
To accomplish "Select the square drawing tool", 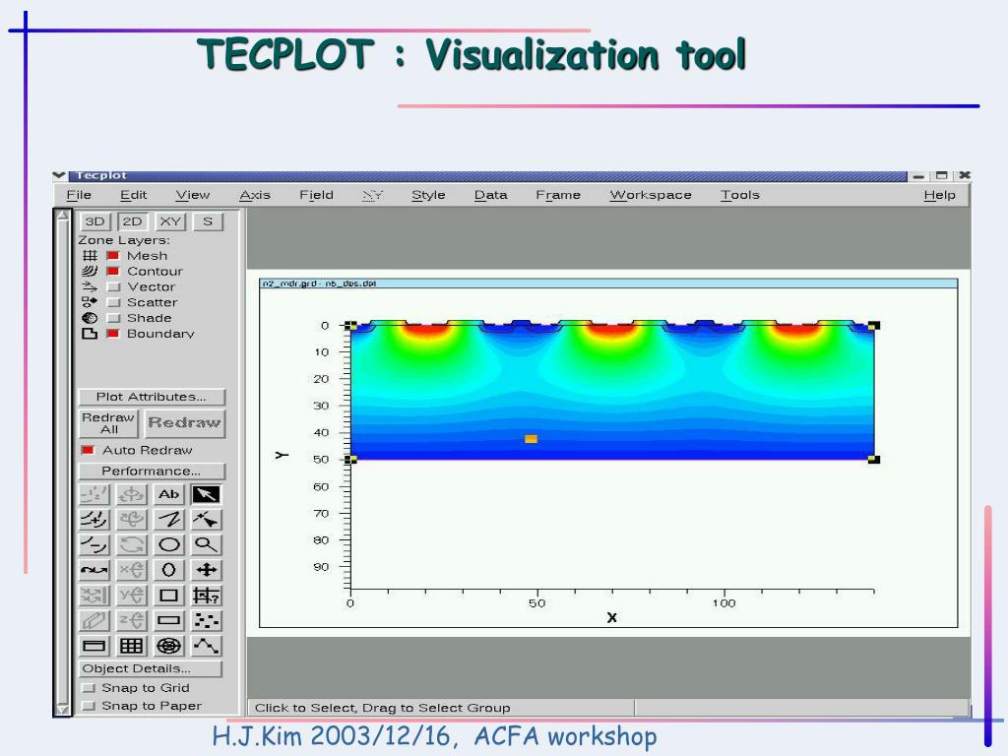I will (169, 596).
